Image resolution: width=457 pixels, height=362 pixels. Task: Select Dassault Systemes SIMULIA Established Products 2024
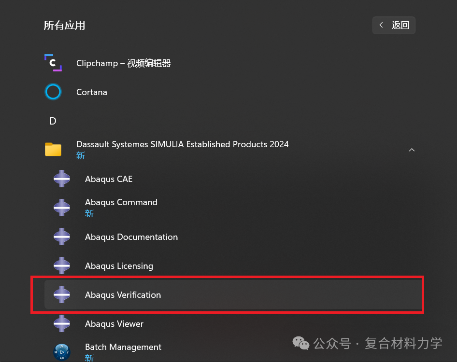tap(183, 144)
